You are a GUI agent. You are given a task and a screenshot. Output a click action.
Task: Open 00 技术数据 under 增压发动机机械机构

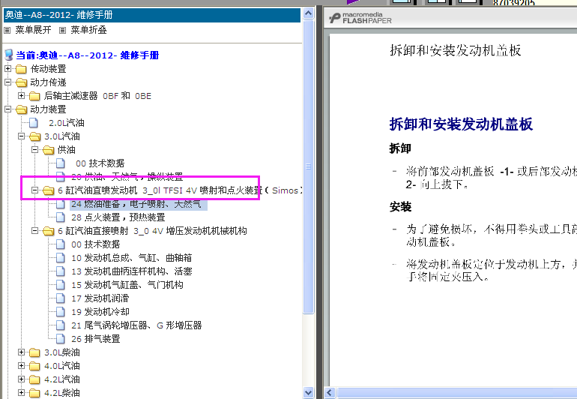(x=96, y=244)
